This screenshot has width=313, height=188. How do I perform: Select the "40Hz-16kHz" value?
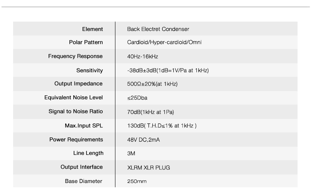[x=143, y=57]
